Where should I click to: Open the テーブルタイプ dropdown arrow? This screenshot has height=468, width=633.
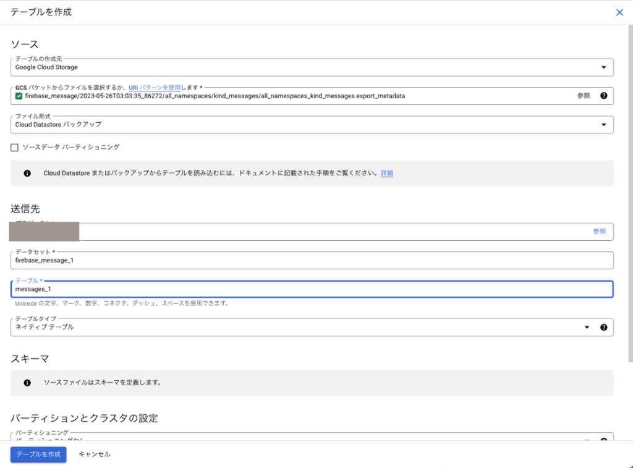pyautogui.click(x=587, y=327)
